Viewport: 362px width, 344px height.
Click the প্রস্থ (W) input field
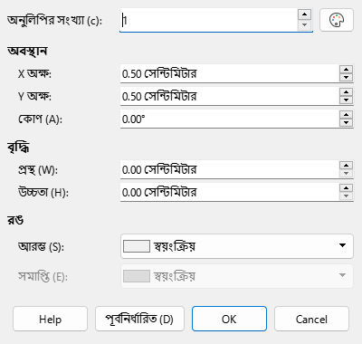tap(230, 169)
